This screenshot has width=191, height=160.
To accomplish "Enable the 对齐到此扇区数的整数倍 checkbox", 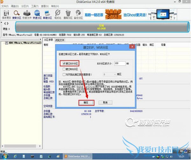I will [x=64, y=74].
